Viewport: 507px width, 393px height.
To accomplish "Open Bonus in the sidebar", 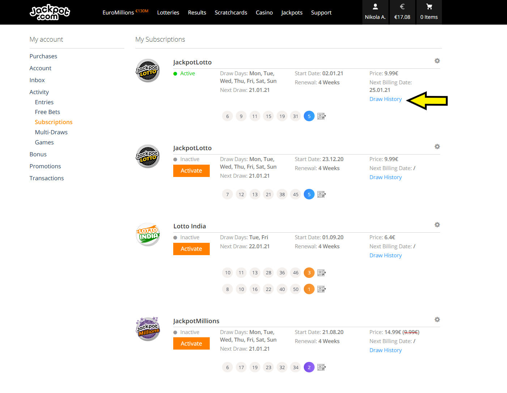I will [x=38, y=154].
